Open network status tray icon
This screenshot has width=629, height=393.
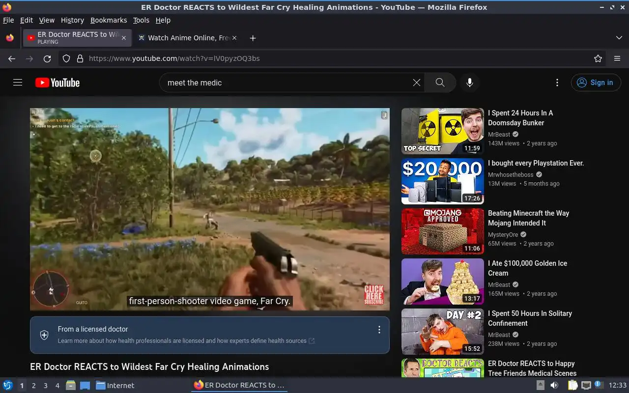[586, 386]
